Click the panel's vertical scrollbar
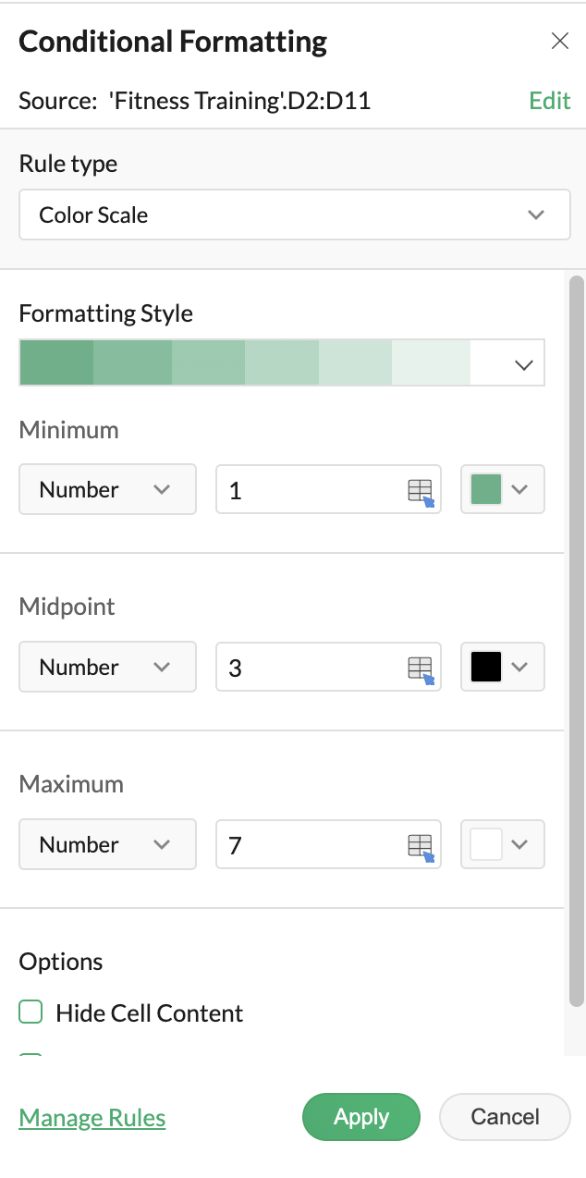This screenshot has width=586, height=1178. coord(576,638)
